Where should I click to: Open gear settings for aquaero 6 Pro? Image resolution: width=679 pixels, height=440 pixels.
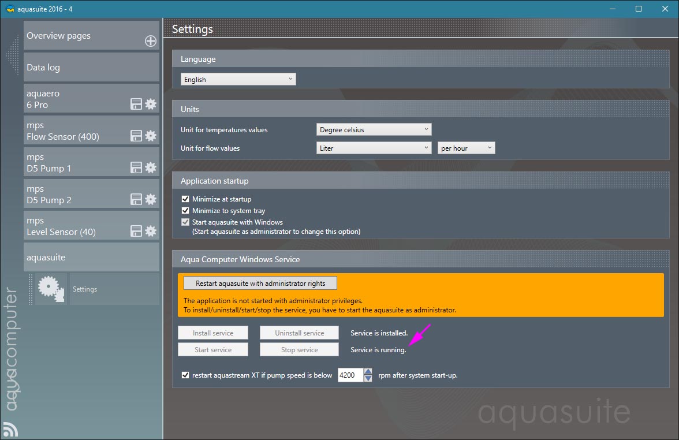coord(151,104)
